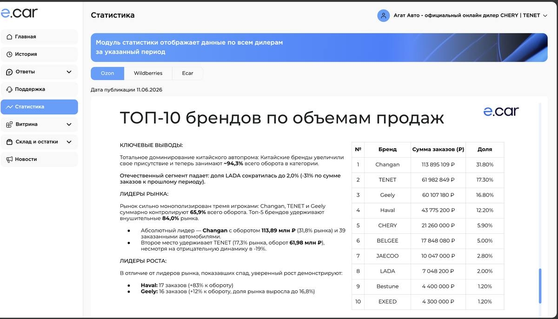Click the 61 982 849 ₽ amount cell

438,180
